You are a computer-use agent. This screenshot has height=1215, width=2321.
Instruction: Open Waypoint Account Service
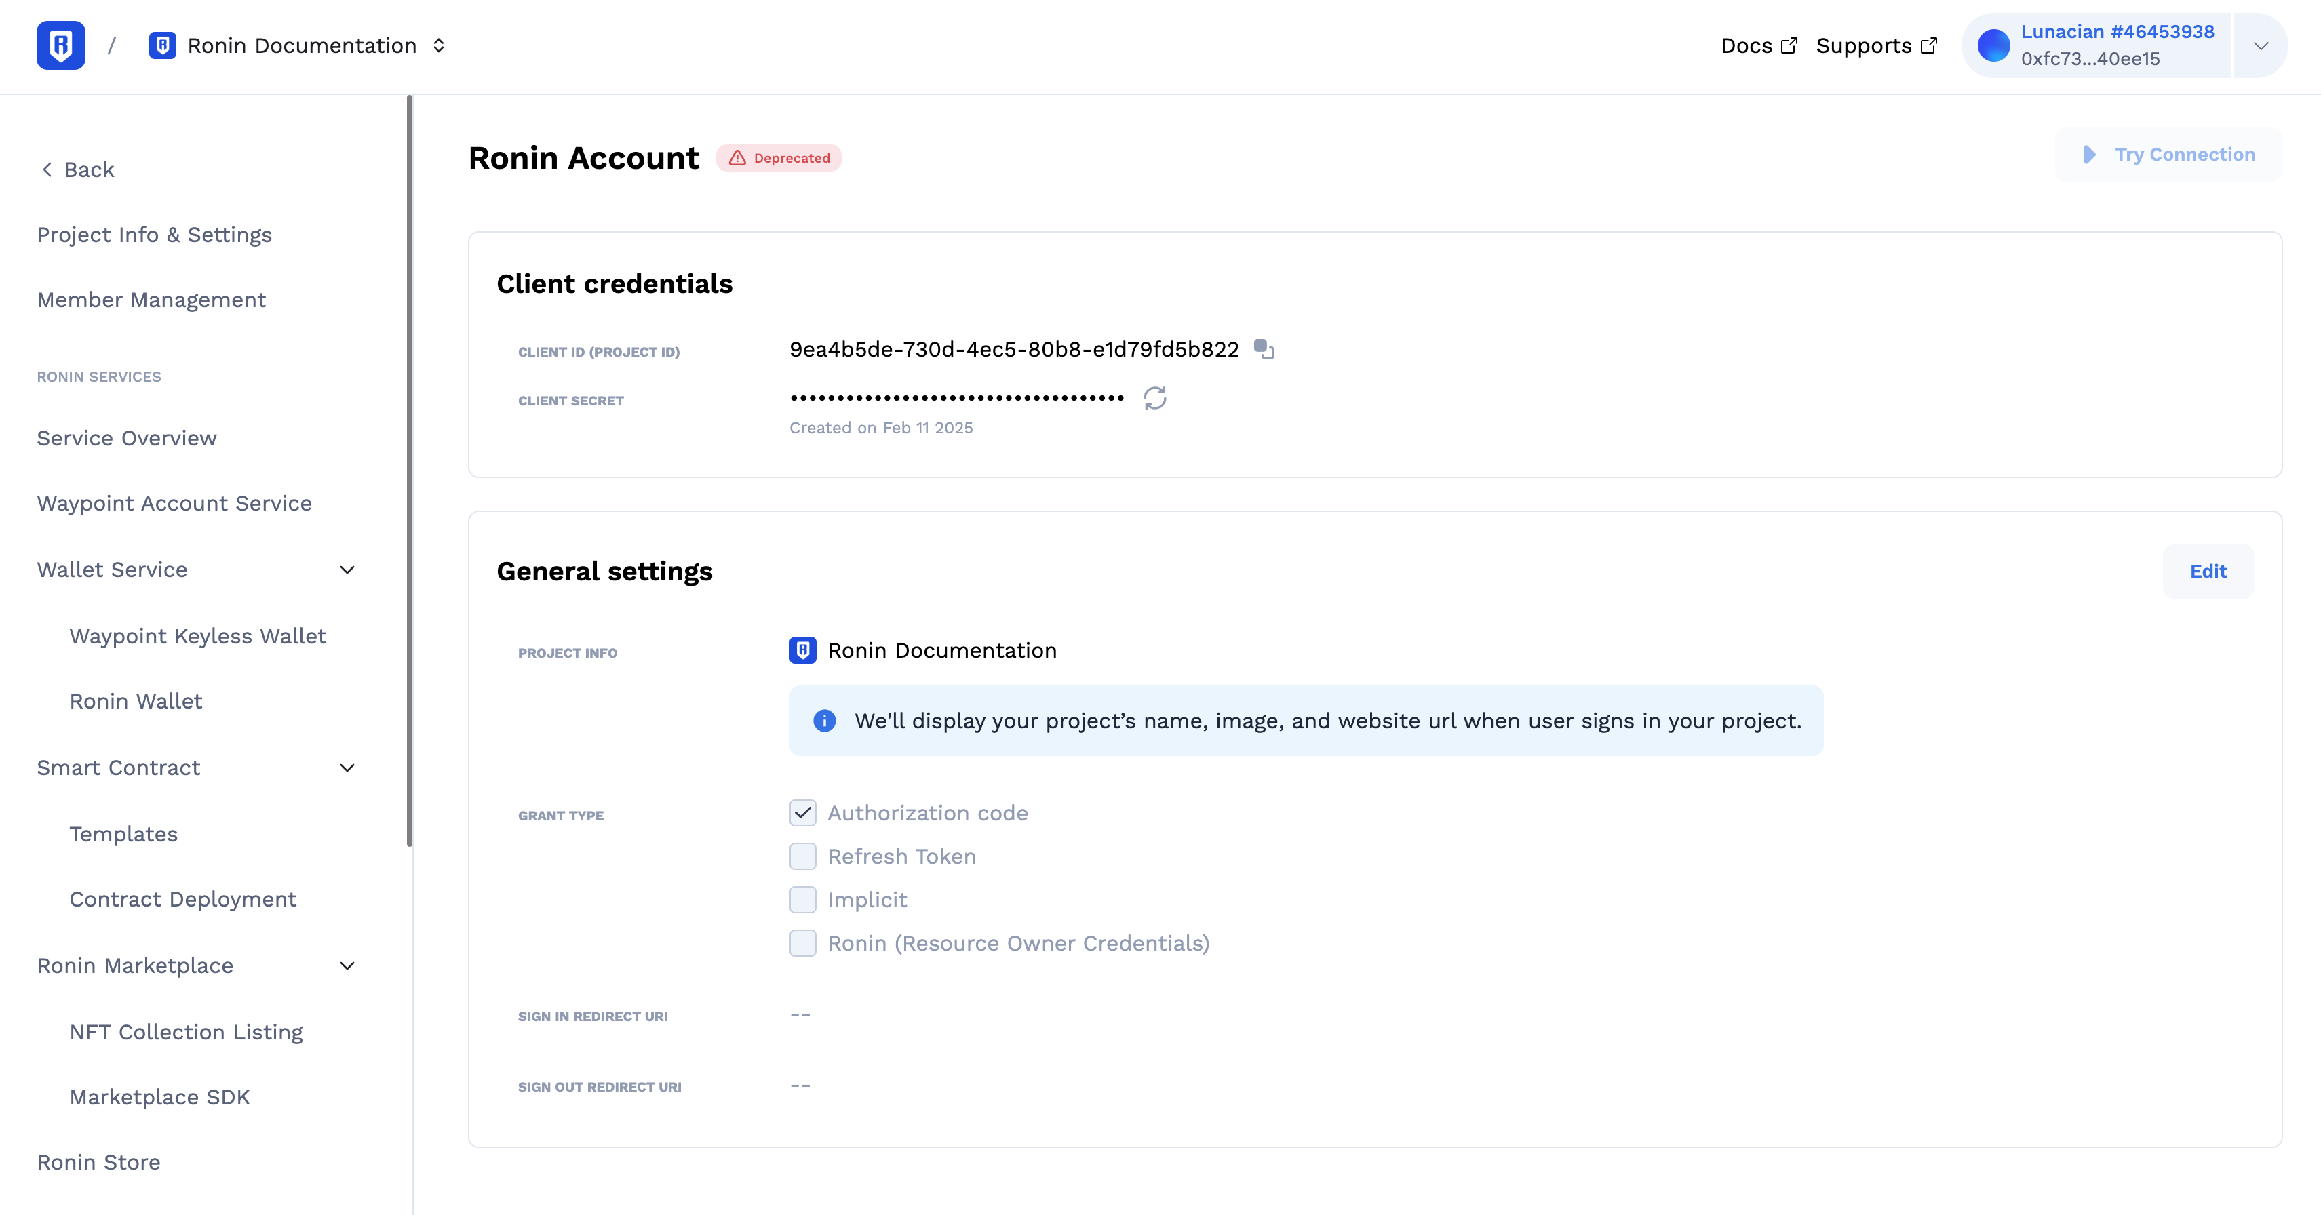[175, 504]
